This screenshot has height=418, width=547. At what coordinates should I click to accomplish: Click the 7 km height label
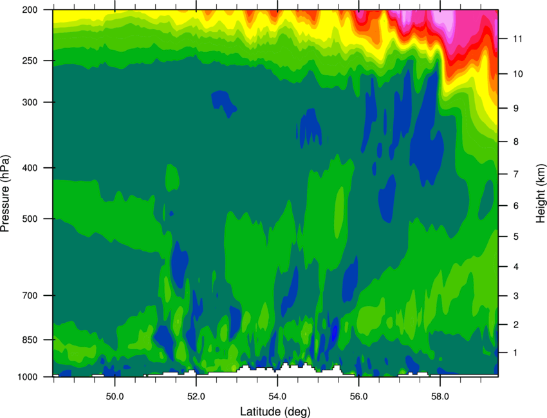coord(516,174)
